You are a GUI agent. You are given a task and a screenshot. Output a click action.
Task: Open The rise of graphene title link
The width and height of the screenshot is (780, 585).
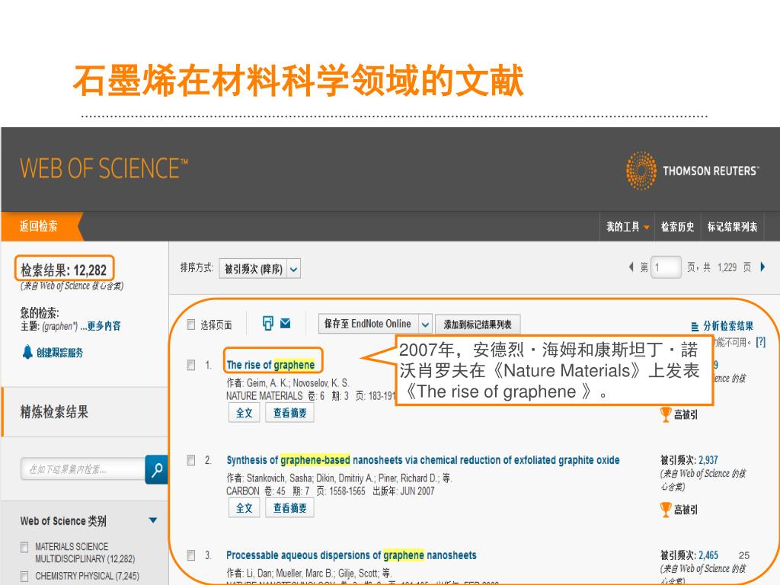(x=270, y=365)
